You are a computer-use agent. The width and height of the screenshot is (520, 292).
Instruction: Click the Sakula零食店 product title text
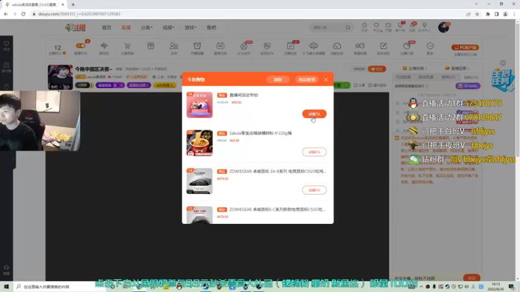pyautogui.click(x=261, y=133)
